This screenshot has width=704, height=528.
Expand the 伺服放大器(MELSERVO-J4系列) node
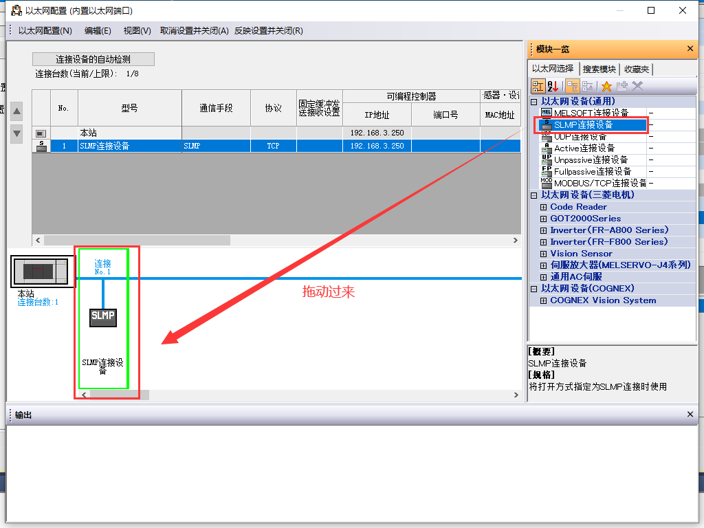pos(543,265)
